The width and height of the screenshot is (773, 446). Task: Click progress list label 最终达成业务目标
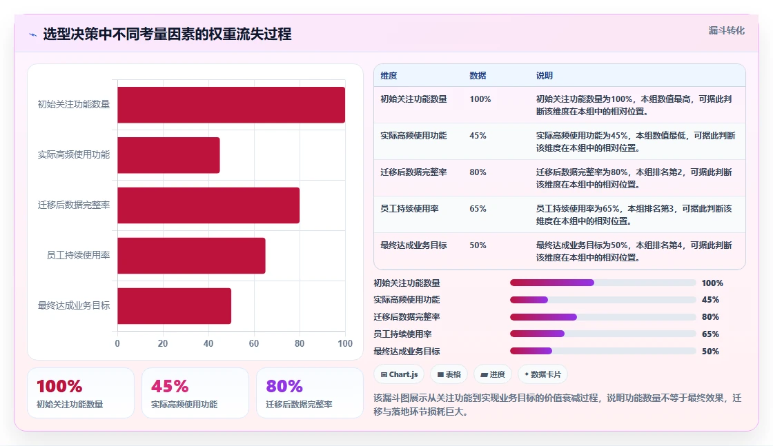(407, 351)
